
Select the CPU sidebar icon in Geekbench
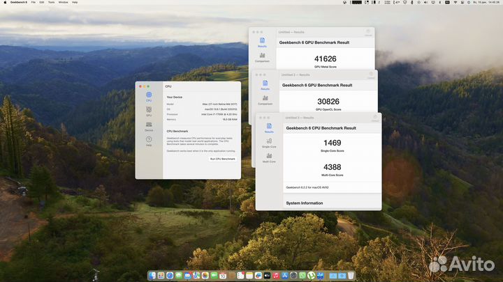tap(149, 97)
